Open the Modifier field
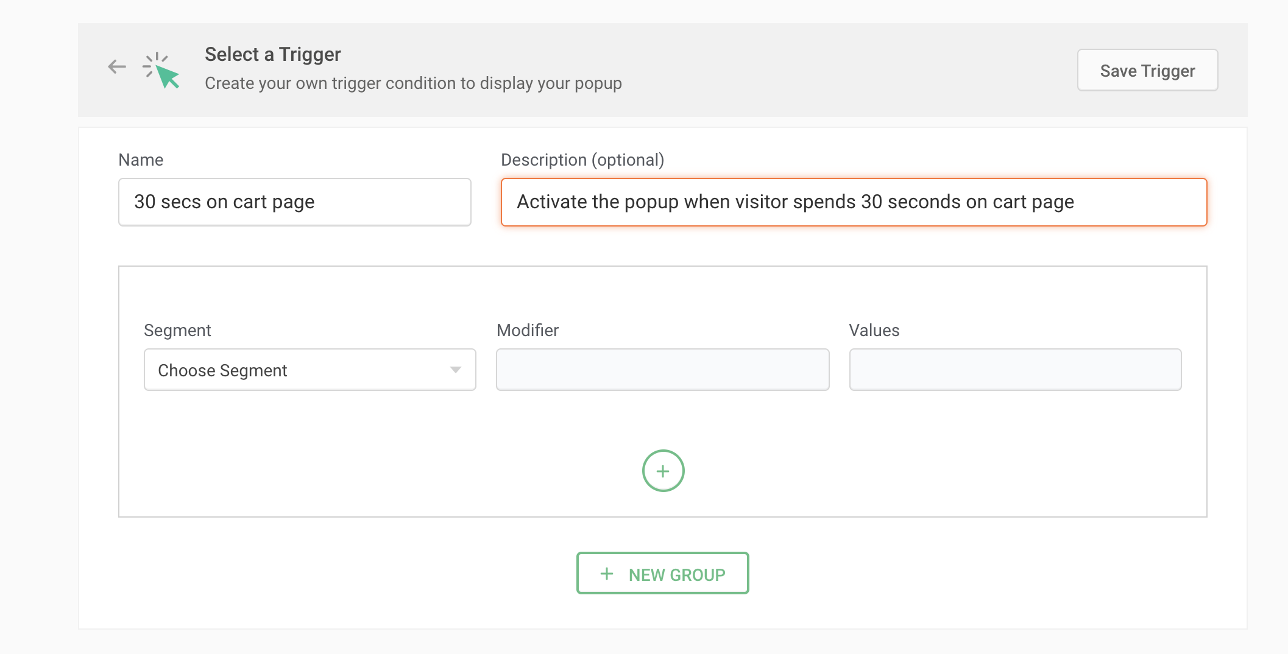1288x654 pixels. click(662, 370)
